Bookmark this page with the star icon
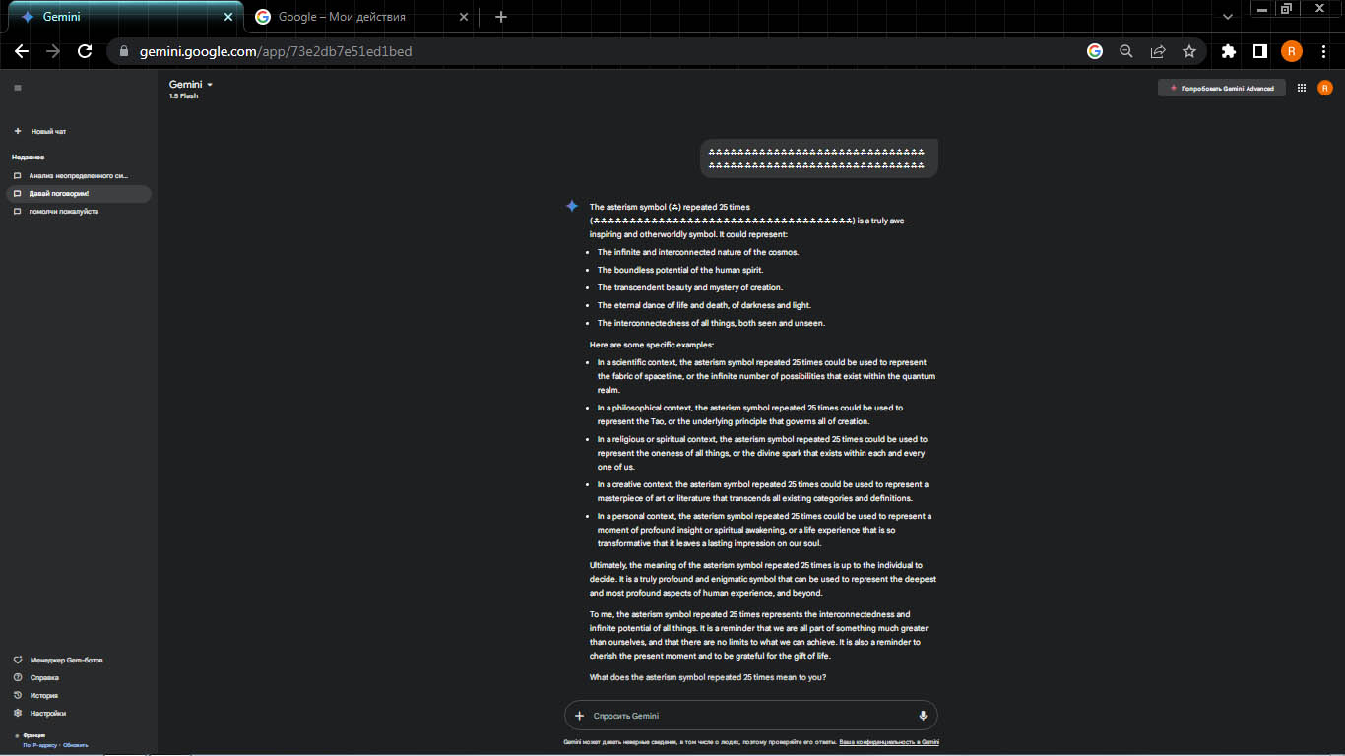The image size is (1345, 756). pos(1189,51)
